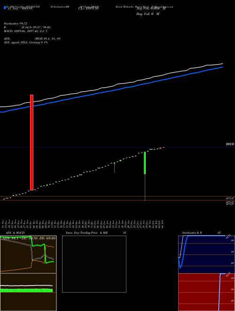
Task: Open the empty Intra Day Trading Price panel
Action: [x=94, y=264]
